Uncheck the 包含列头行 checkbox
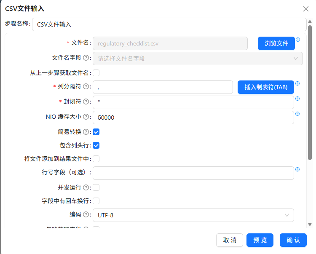 click(x=96, y=145)
